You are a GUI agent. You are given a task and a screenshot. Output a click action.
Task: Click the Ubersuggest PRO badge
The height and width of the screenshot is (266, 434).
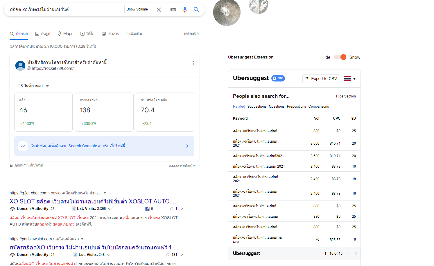click(x=278, y=78)
